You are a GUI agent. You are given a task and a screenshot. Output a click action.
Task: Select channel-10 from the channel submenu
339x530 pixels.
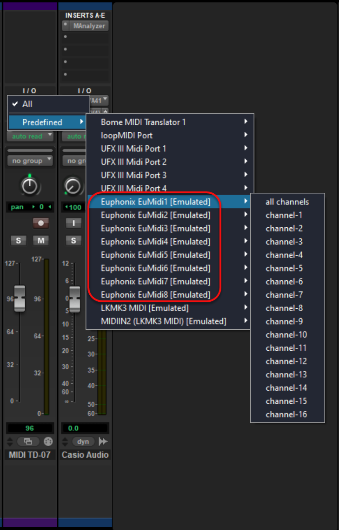[x=286, y=335]
